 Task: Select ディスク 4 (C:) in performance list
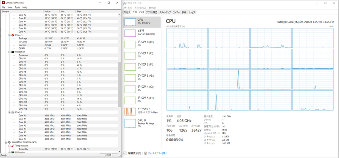tap(142, 89)
